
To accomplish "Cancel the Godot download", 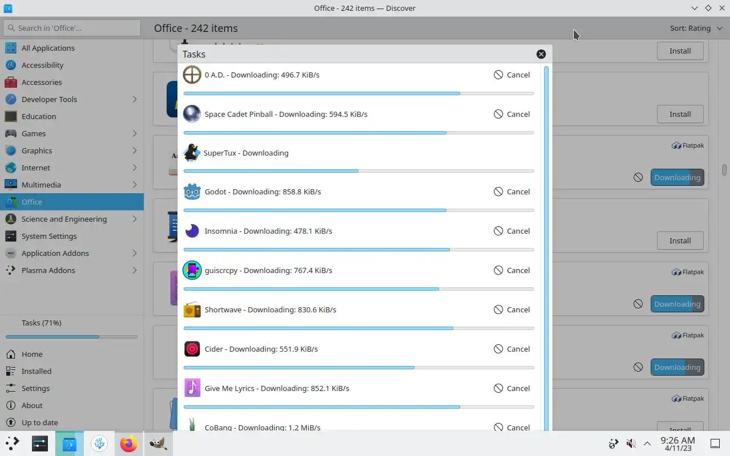I will click(512, 192).
